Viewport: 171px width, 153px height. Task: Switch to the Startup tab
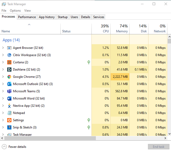62,17
